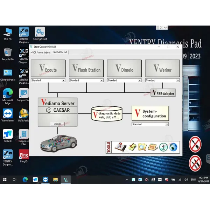Close the Start Center window

pyautogui.click(x=177, y=47)
